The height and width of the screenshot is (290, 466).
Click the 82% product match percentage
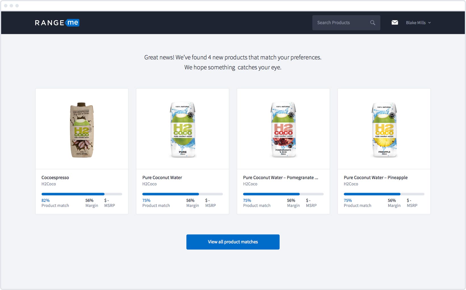tap(45, 200)
